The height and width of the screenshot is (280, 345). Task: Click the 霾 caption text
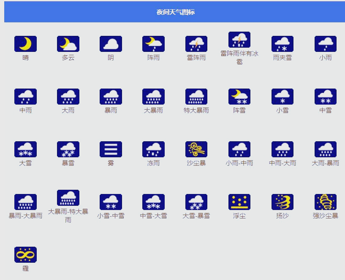click(25, 269)
